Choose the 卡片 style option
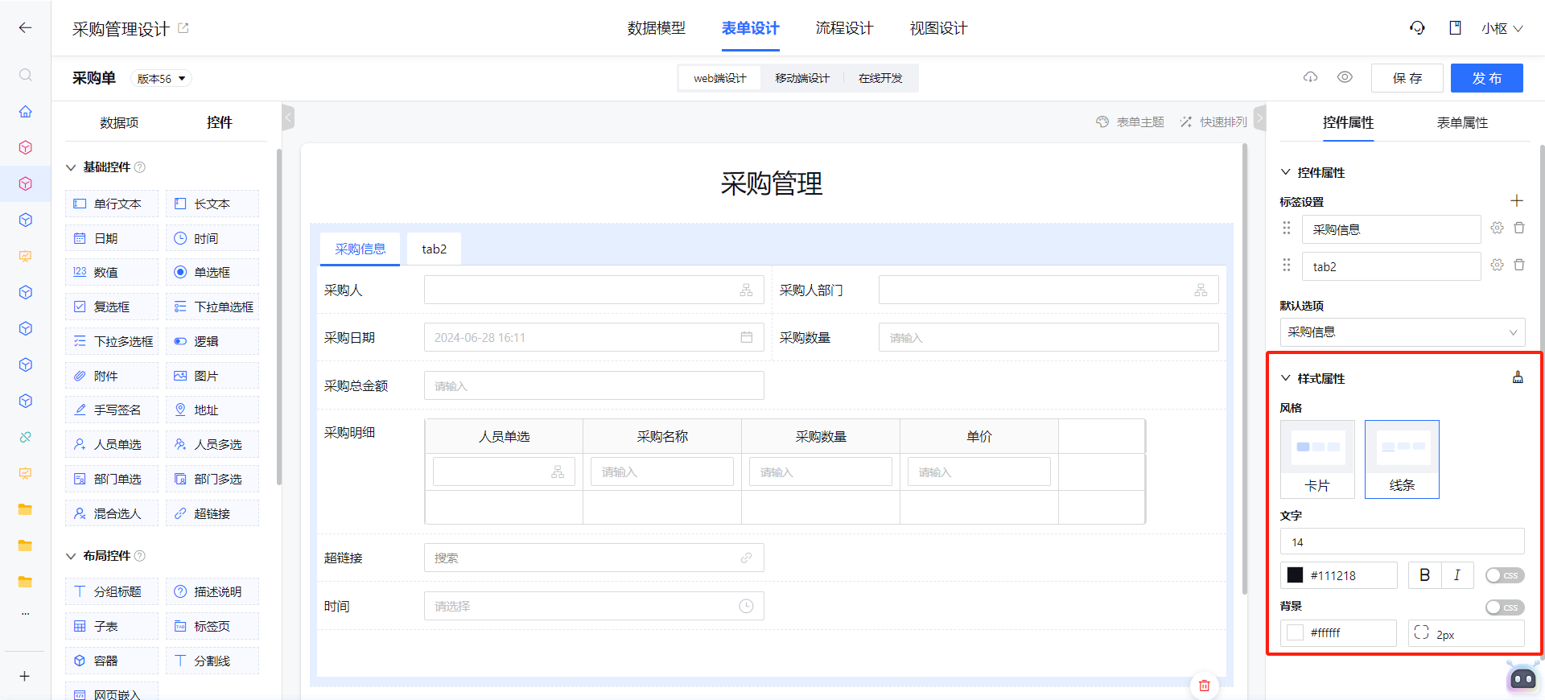The height and width of the screenshot is (700, 1545). click(1317, 459)
